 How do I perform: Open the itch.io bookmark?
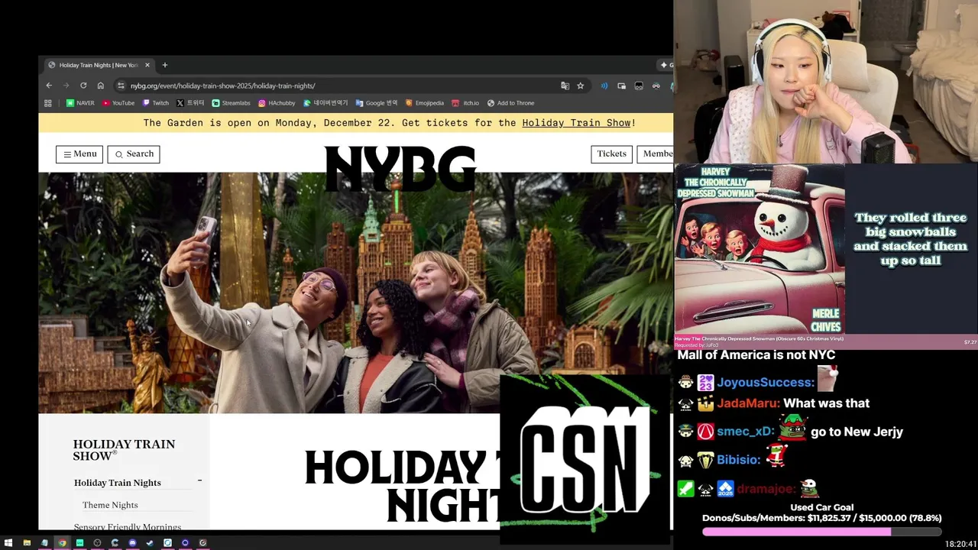[x=465, y=103]
